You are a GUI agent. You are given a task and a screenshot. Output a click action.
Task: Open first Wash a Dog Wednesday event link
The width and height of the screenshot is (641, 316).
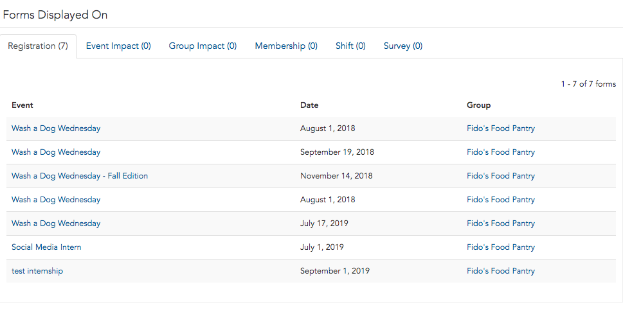pos(56,128)
